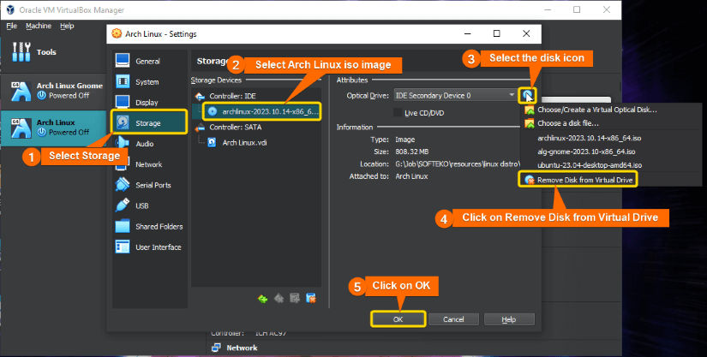Open the Help menu in VirtualBox Manager
This screenshot has width=707, height=357.
coord(67,26)
